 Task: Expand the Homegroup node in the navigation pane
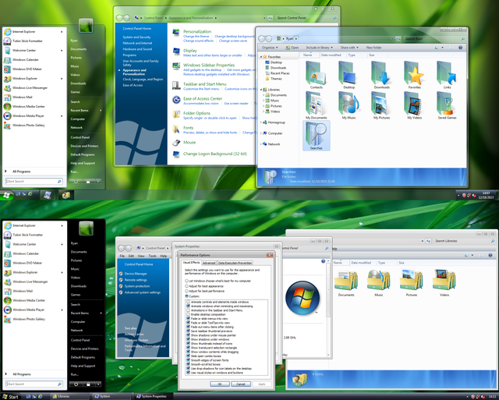261,122
